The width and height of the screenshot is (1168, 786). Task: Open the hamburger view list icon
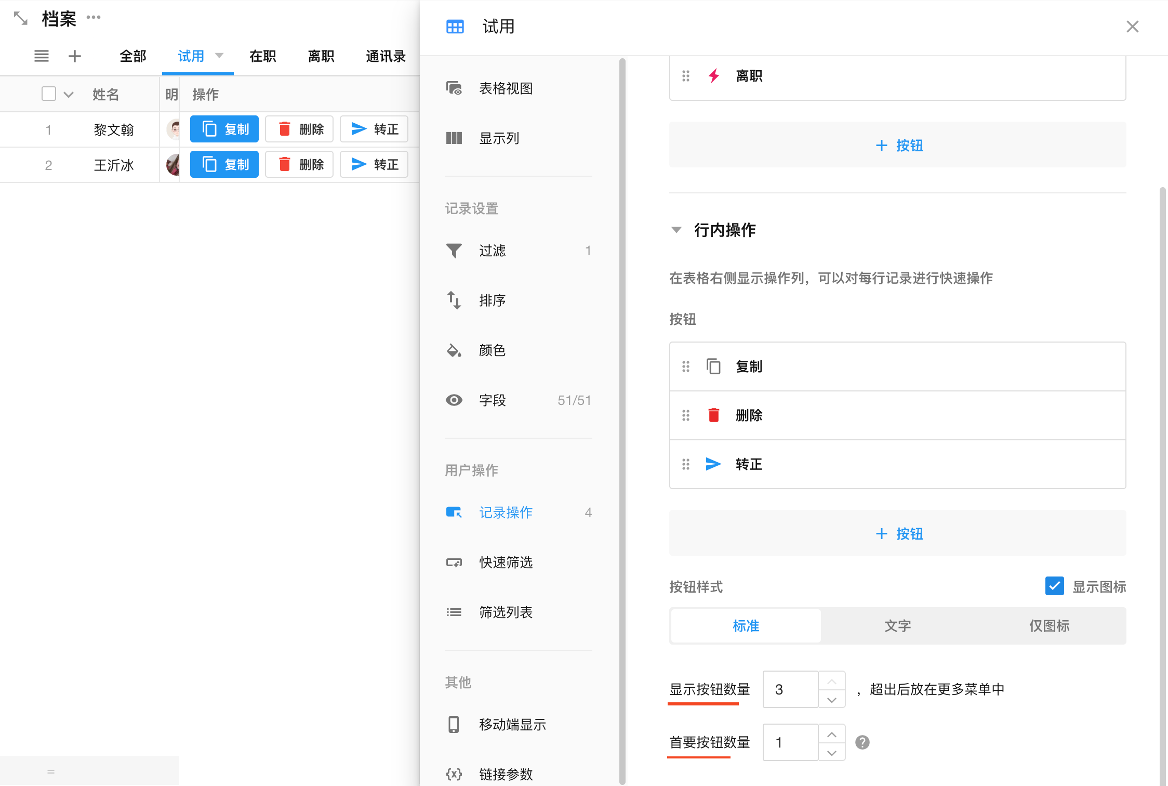(42, 56)
